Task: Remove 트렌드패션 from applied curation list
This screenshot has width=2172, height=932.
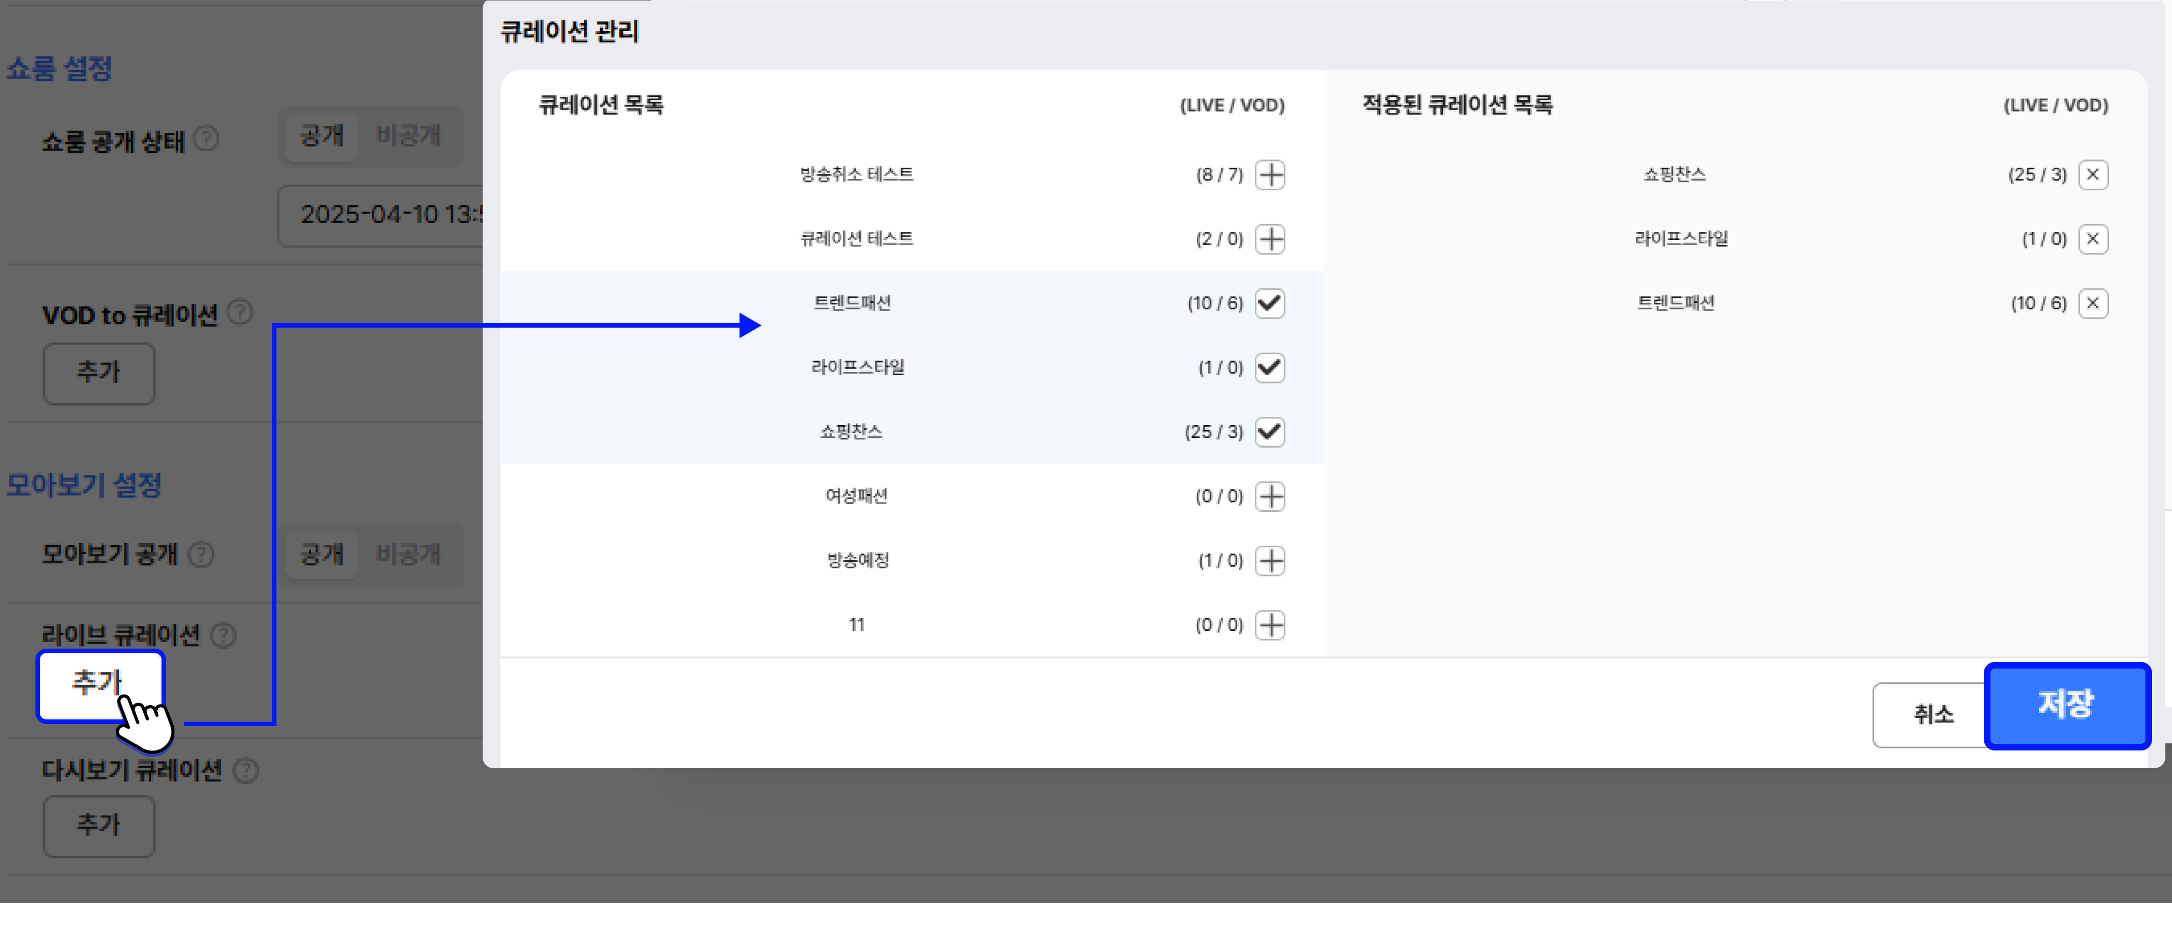Action: pyautogui.click(x=2093, y=303)
